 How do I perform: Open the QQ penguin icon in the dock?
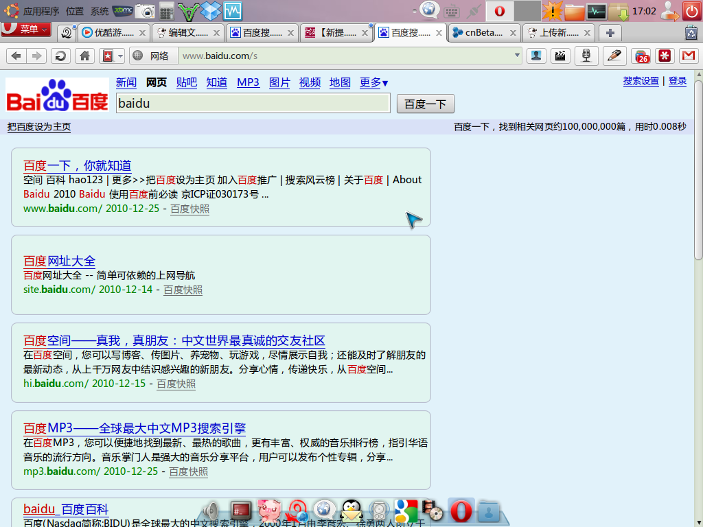point(351,511)
